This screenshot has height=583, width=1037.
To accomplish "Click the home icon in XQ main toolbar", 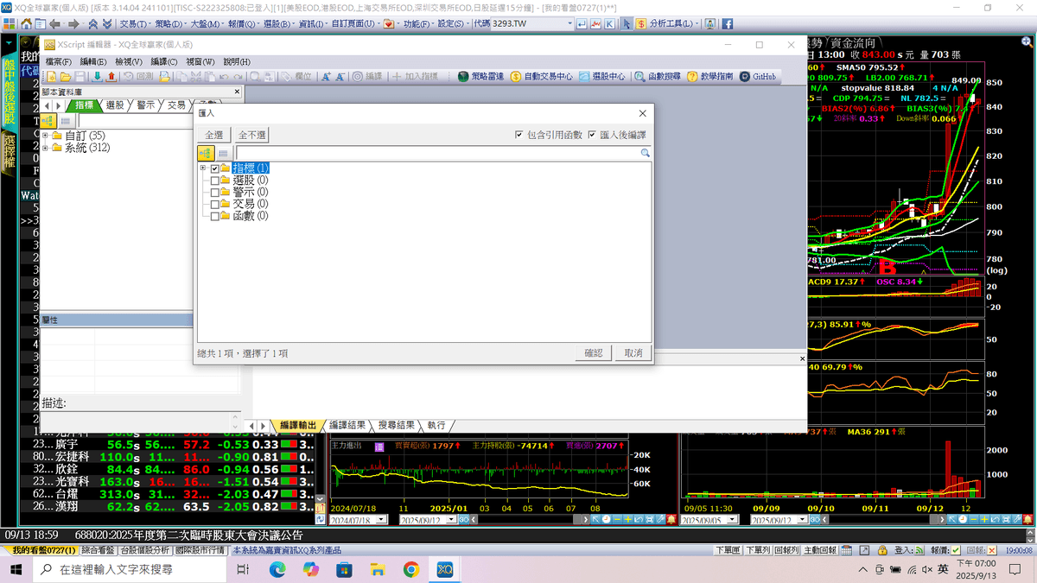I will coord(28,23).
